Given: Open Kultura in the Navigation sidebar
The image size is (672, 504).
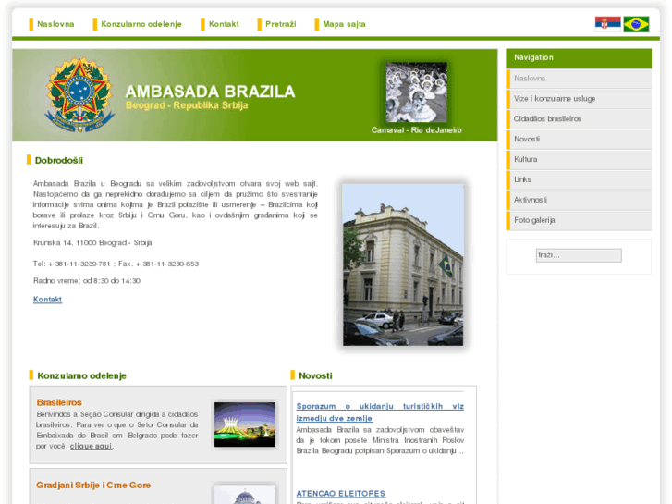Looking at the screenshot, I should coord(579,159).
